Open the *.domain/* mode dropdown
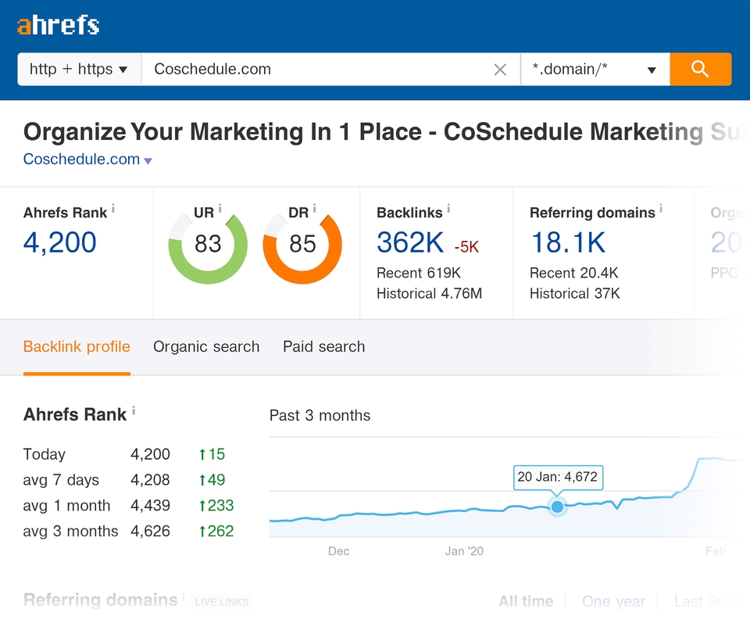The image size is (750, 627). pyautogui.click(x=595, y=70)
